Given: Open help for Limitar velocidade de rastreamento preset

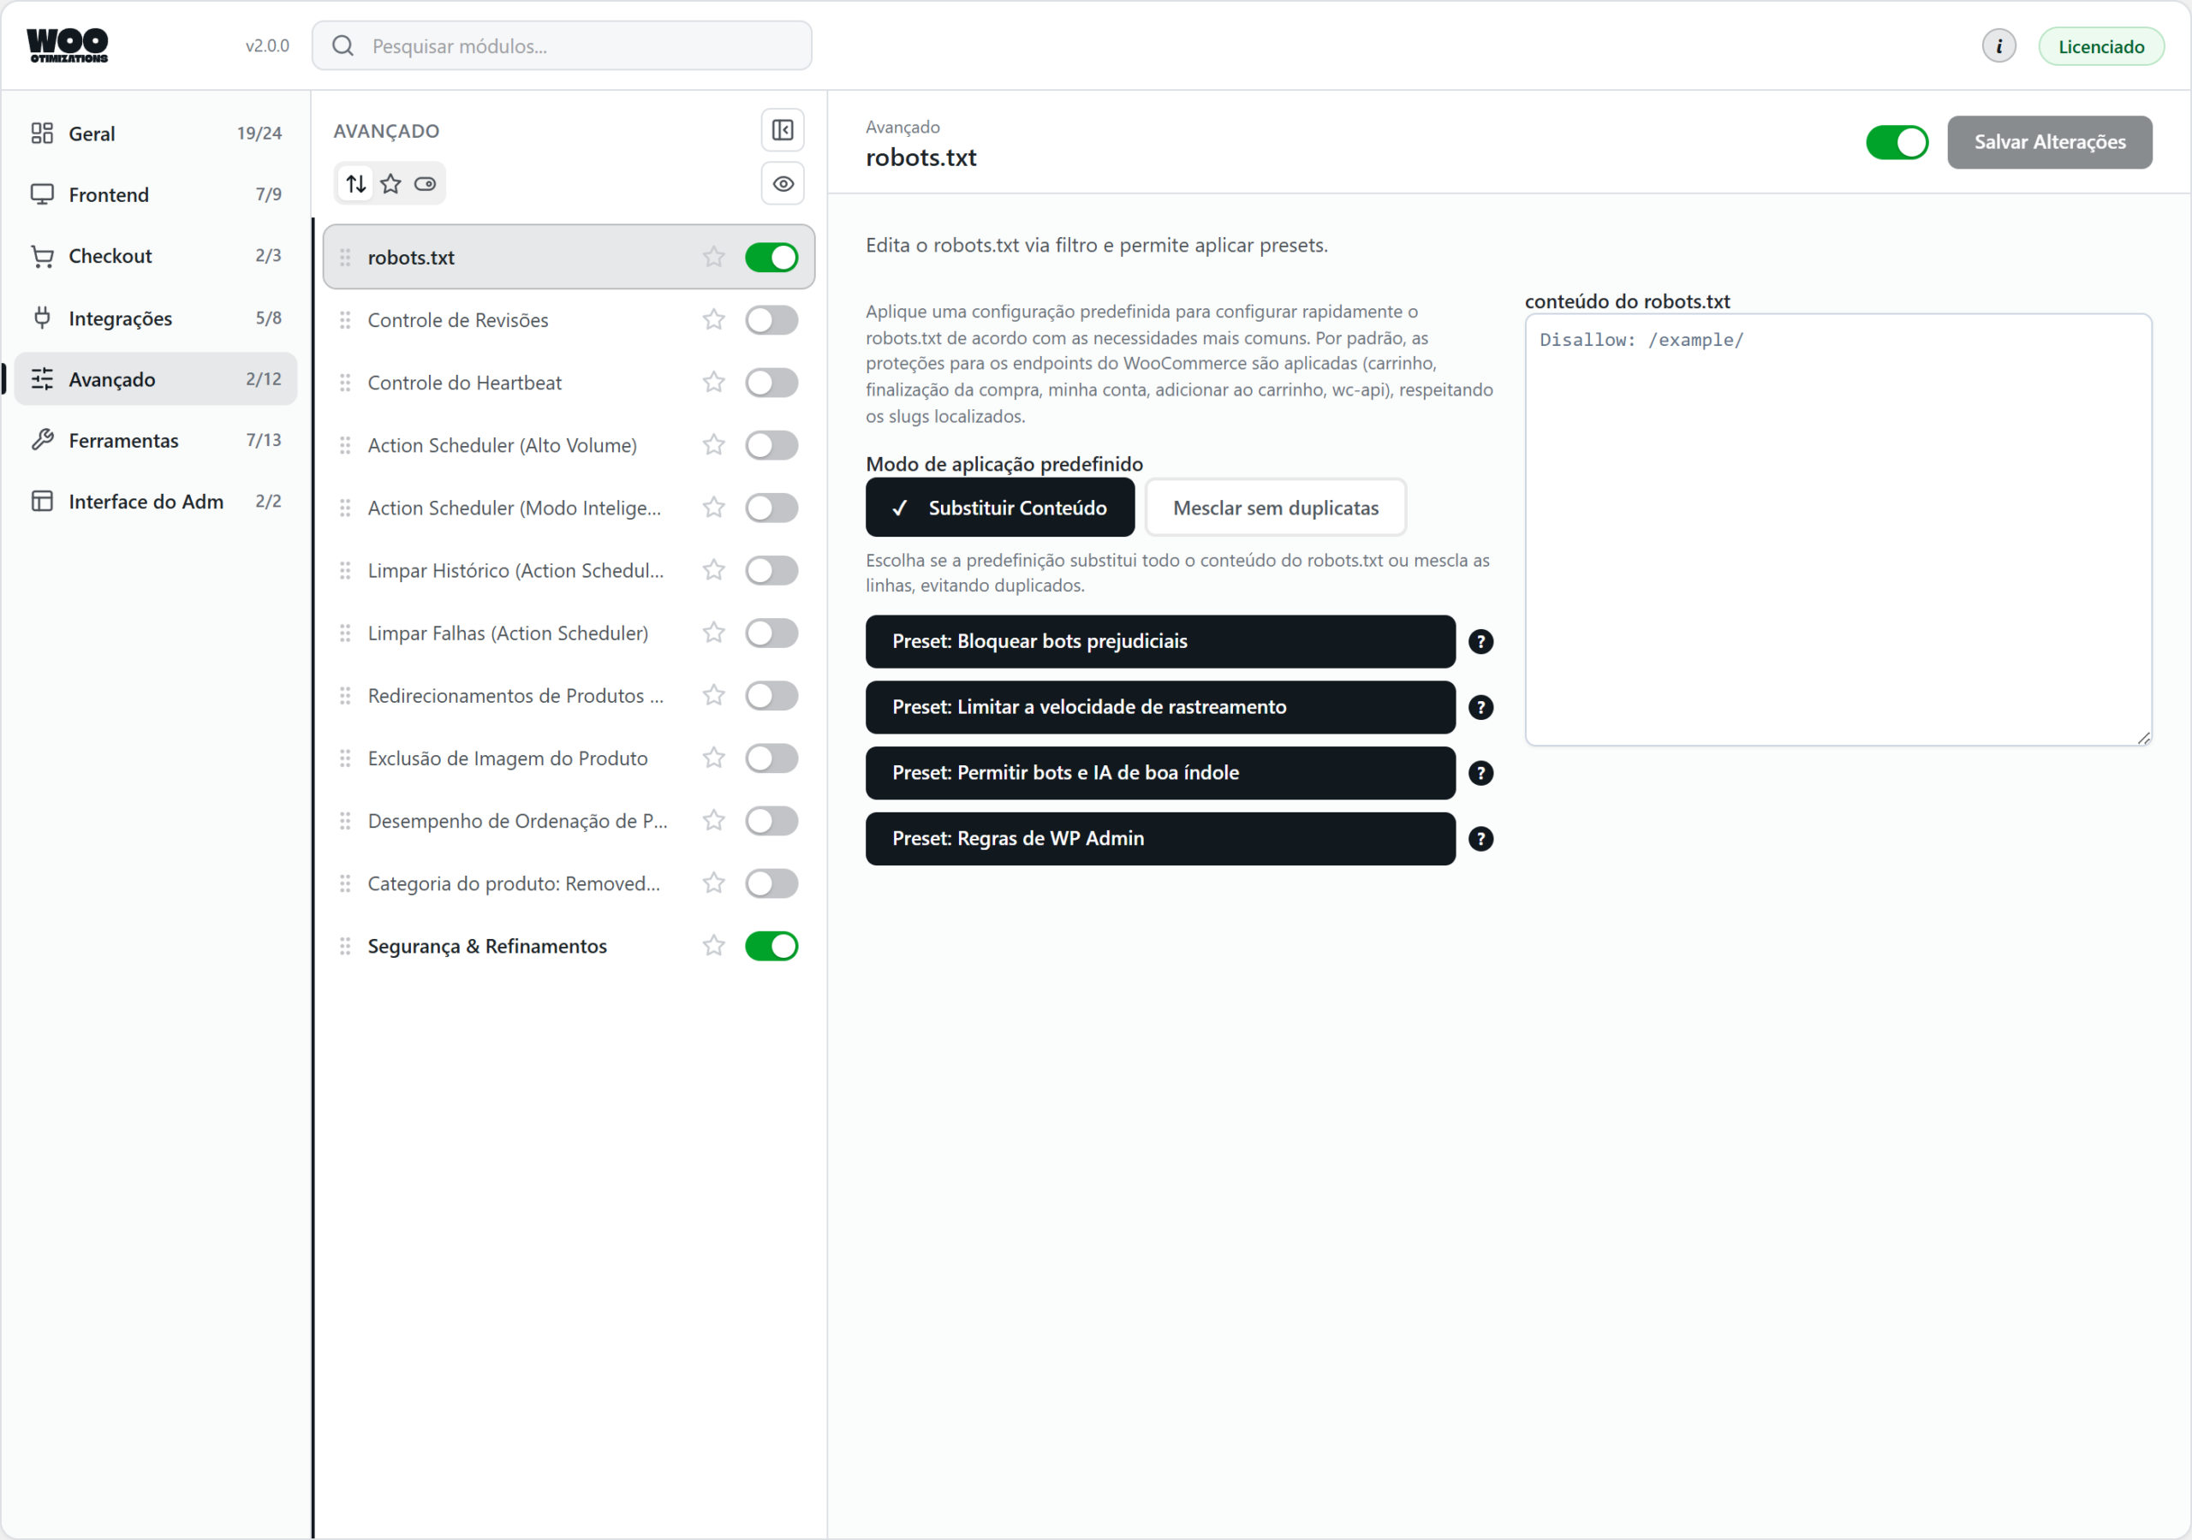Looking at the screenshot, I should click(1480, 707).
